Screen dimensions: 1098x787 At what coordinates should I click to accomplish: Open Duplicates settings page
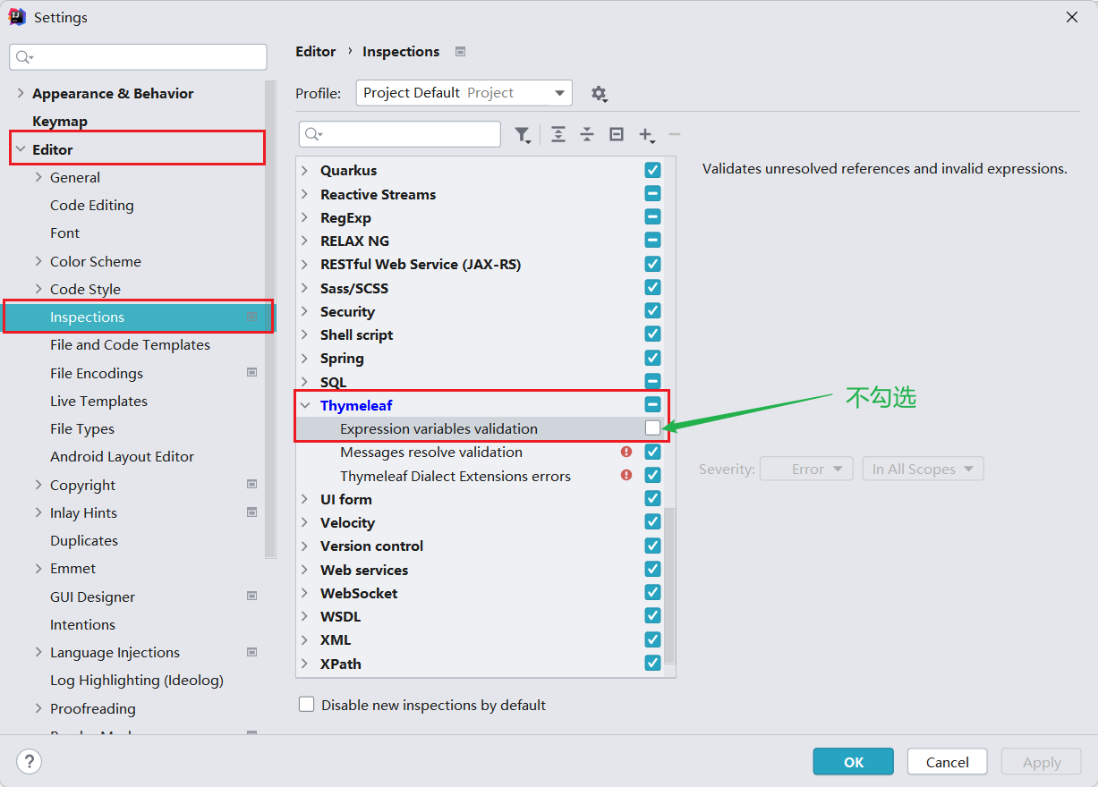[x=84, y=540]
